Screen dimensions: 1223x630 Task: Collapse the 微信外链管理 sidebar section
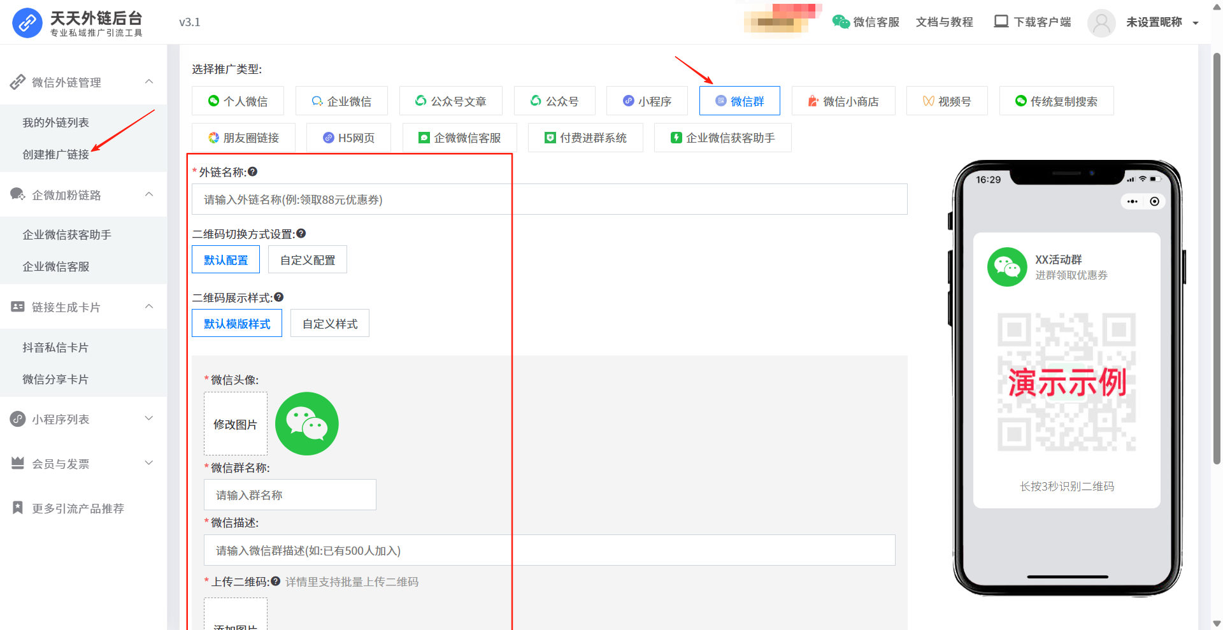coord(149,82)
